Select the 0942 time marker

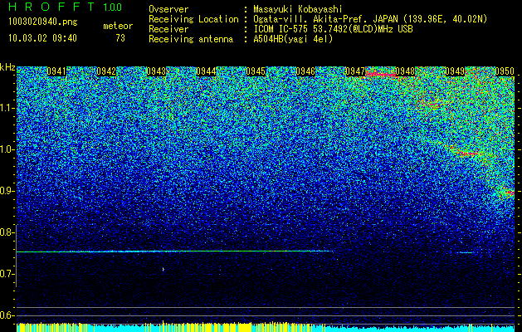point(106,71)
